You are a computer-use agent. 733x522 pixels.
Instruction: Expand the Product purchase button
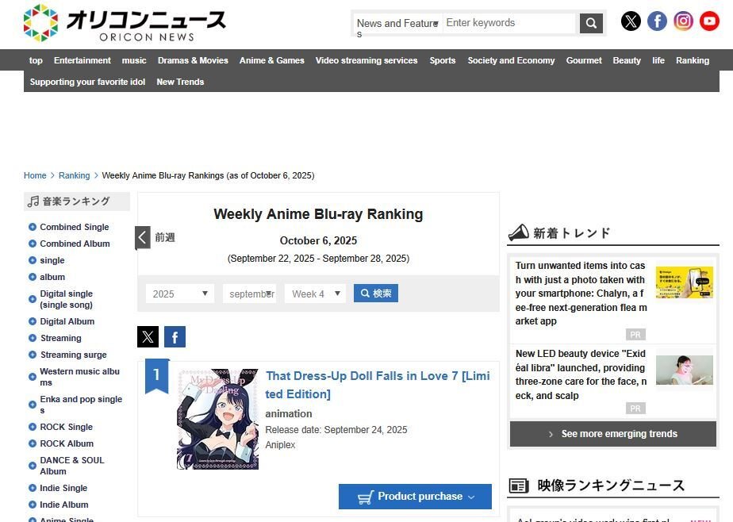click(415, 497)
